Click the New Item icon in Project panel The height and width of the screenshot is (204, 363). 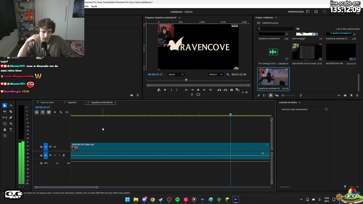point(351,95)
